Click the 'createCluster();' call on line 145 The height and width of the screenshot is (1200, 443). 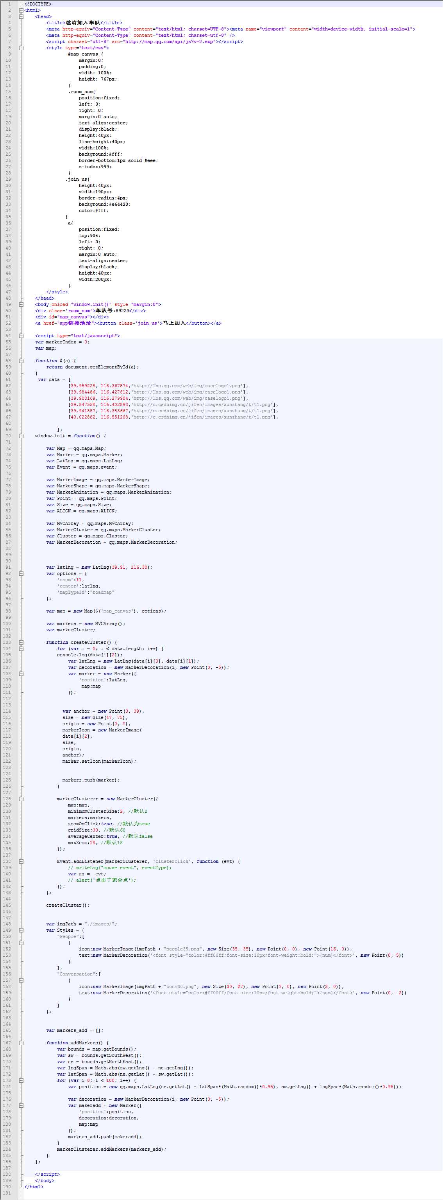tap(68, 905)
